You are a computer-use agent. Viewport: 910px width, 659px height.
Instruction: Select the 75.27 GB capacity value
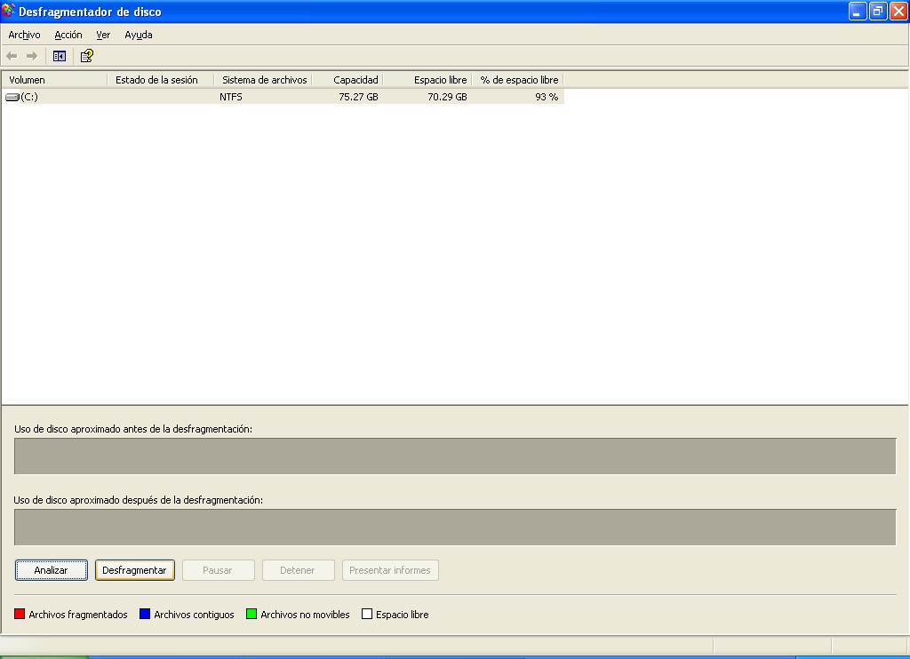click(358, 97)
